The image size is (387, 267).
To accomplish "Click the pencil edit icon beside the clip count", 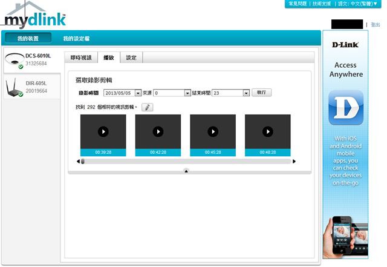I will pyautogui.click(x=148, y=107).
